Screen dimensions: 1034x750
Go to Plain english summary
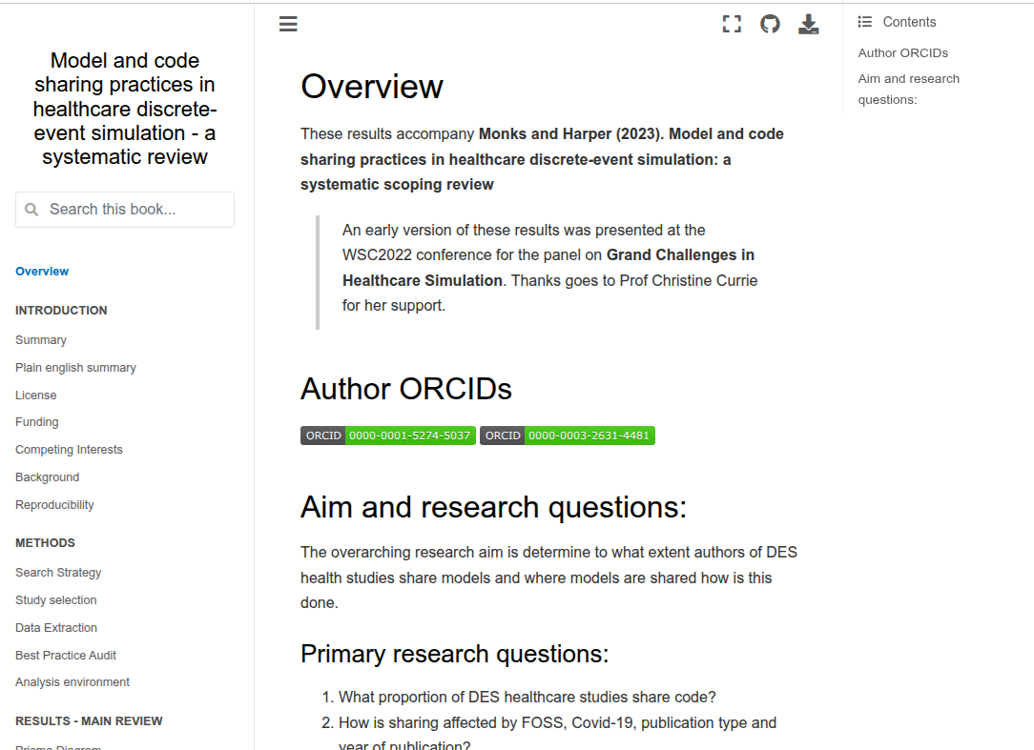(x=75, y=368)
